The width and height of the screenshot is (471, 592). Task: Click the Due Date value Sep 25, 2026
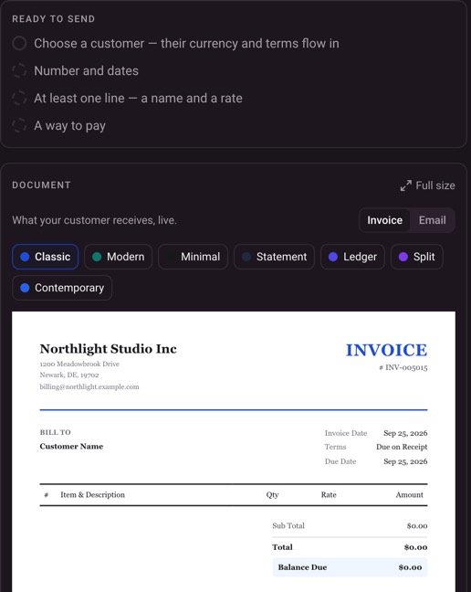405,461
